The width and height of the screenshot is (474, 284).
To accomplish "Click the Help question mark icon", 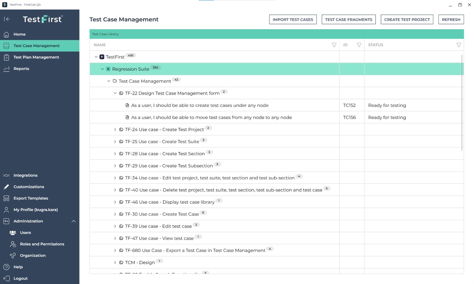I will [6, 267].
